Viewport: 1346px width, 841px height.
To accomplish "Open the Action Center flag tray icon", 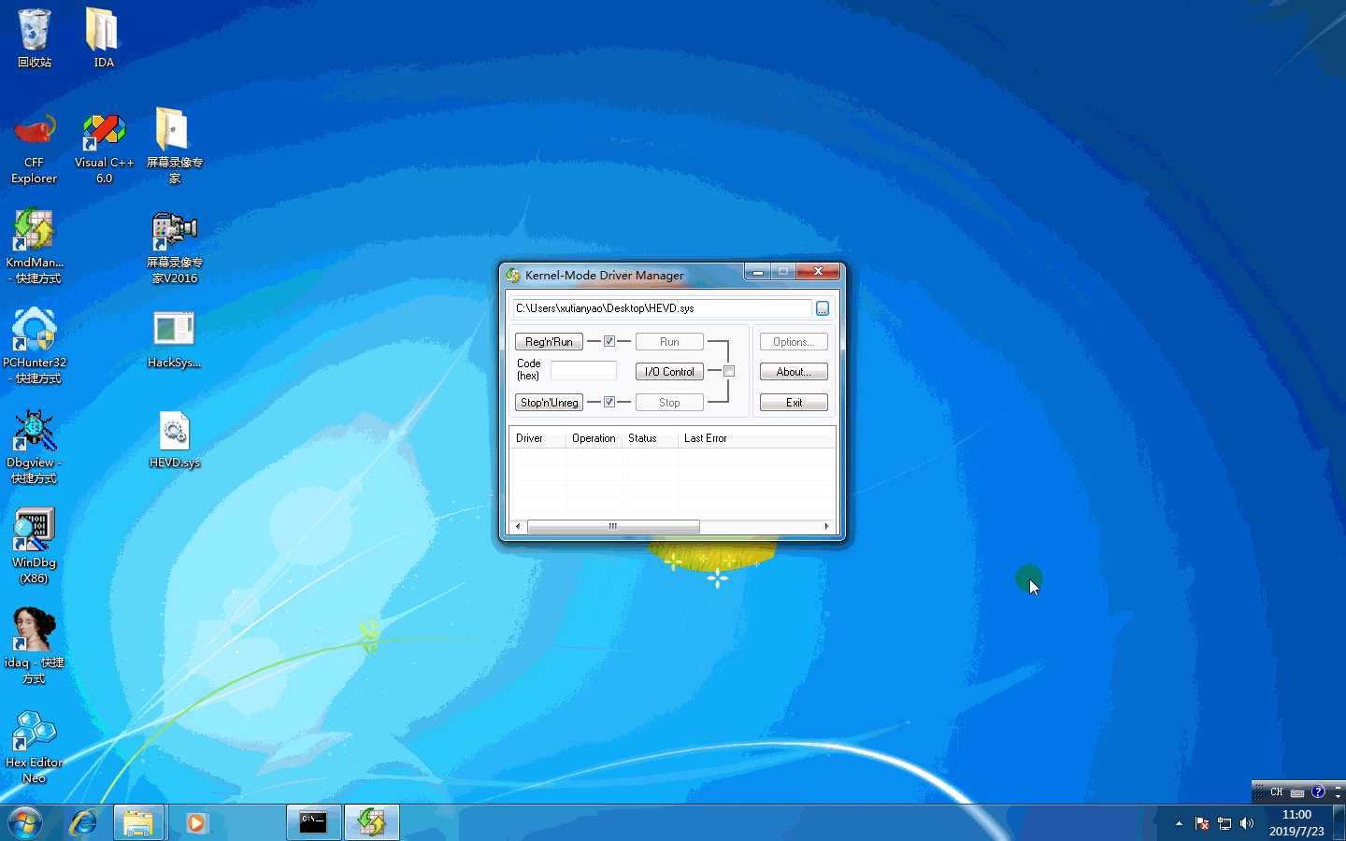I will [x=1202, y=823].
